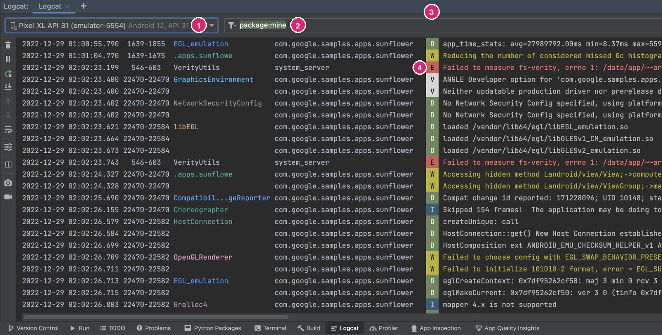The height and width of the screenshot is (335, 662).
Task: Jump to previous occurrence with up arrow
Action: pyautogui.click(x=8, y=101)
